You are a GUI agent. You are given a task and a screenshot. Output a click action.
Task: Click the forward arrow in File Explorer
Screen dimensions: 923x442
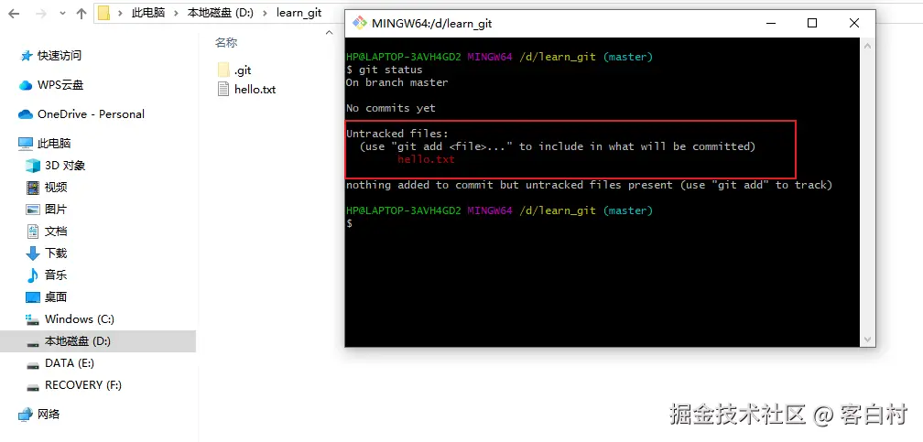[x=40, y=13]
